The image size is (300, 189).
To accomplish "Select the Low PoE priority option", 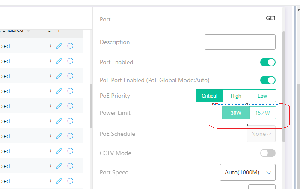I will 262,96.
